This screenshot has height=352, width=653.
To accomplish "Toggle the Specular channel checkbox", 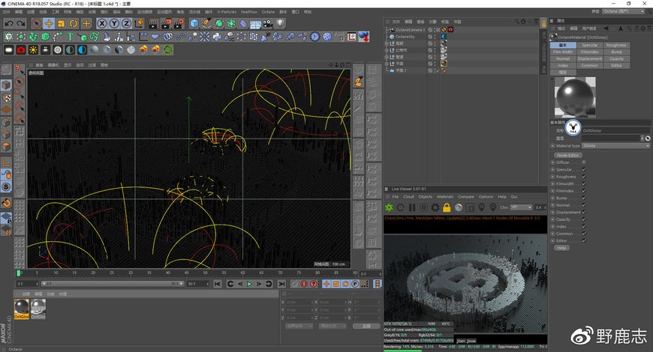I will pos(584,169).
